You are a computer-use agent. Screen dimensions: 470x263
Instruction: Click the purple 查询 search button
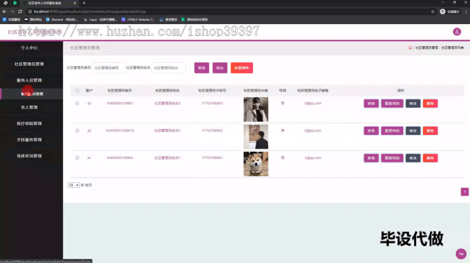tap(202, 68)
